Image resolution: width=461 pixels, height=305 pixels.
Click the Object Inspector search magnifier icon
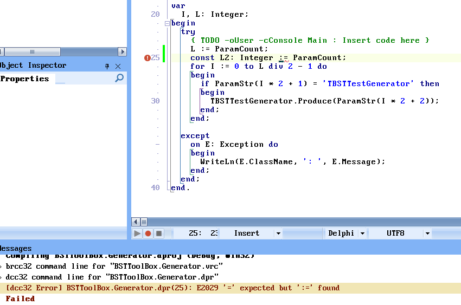119,79
